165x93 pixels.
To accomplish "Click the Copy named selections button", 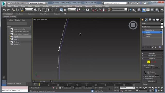I will (x=148, y=67).
